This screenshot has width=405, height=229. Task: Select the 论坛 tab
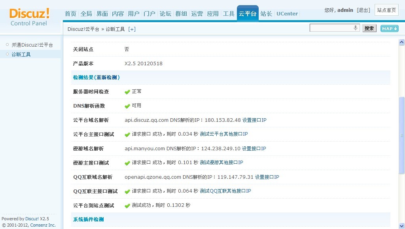pyautogui.click(x=165, y=14)
